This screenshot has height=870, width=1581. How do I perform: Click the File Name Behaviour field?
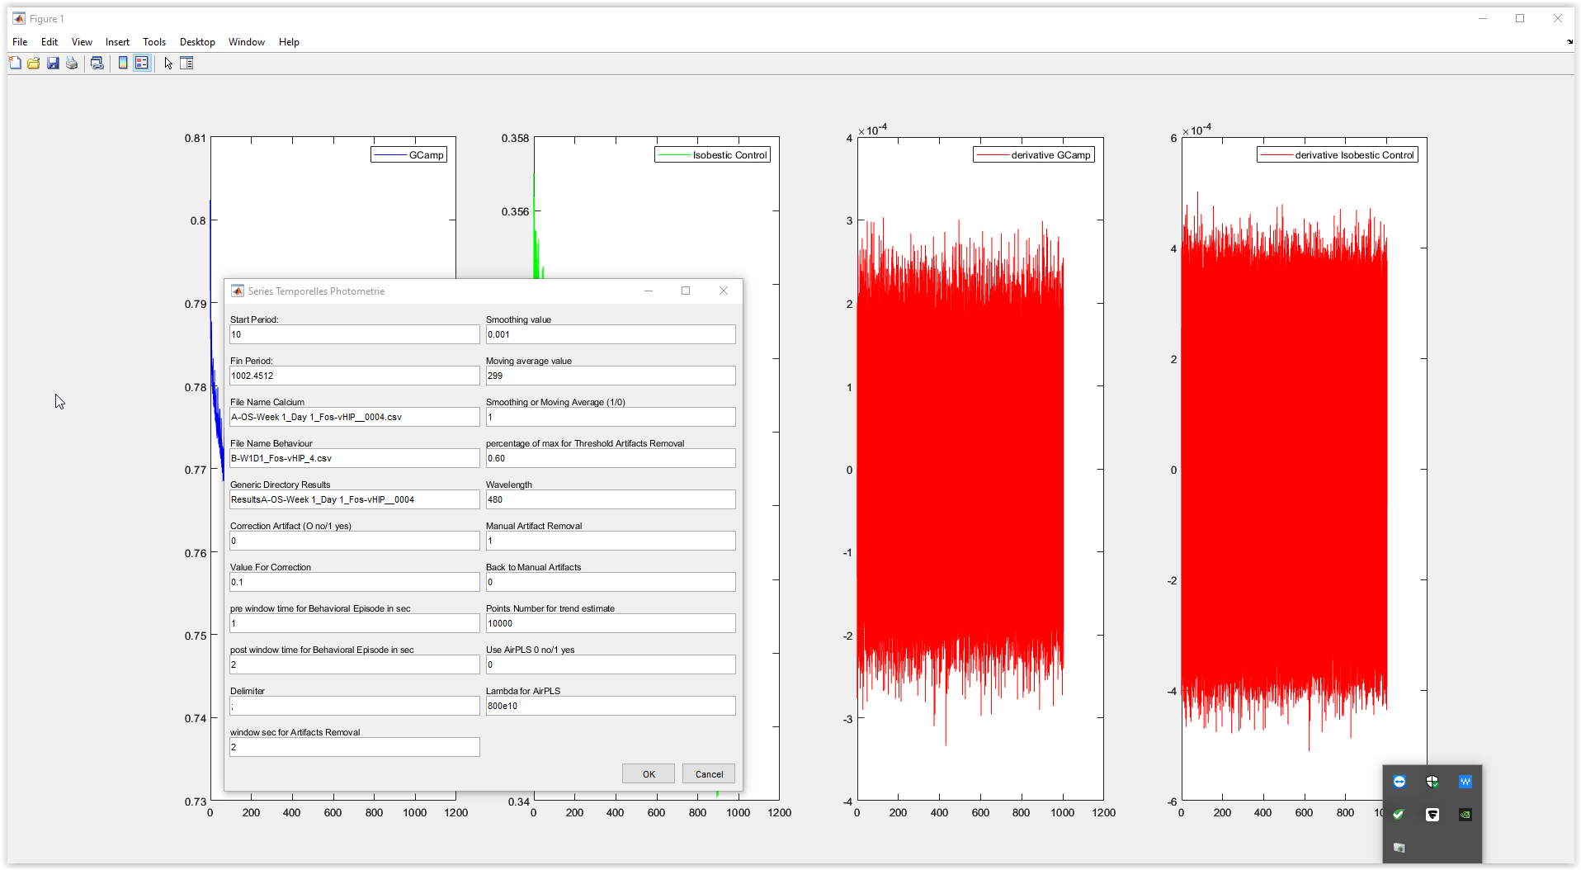[x=355, y=458]
